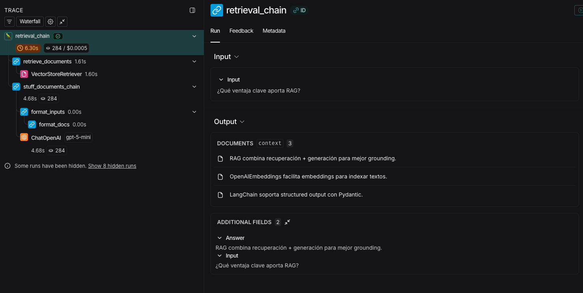The height and width of the screenshot is (293, 583).
Task: Copy the retrieval_chain run ID
Action: 299,10
